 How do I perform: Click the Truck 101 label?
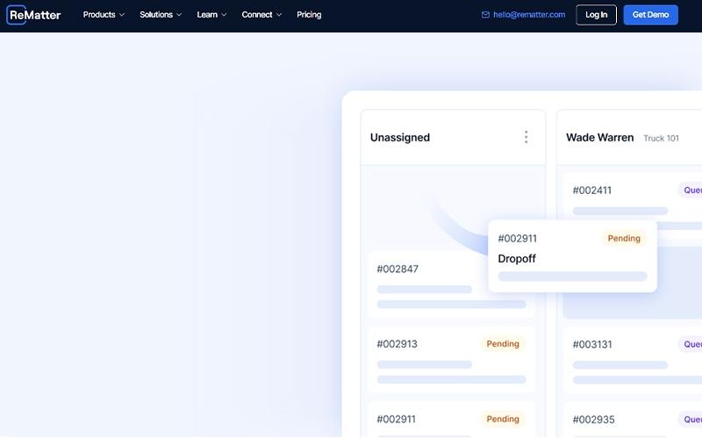pos(661,139)
